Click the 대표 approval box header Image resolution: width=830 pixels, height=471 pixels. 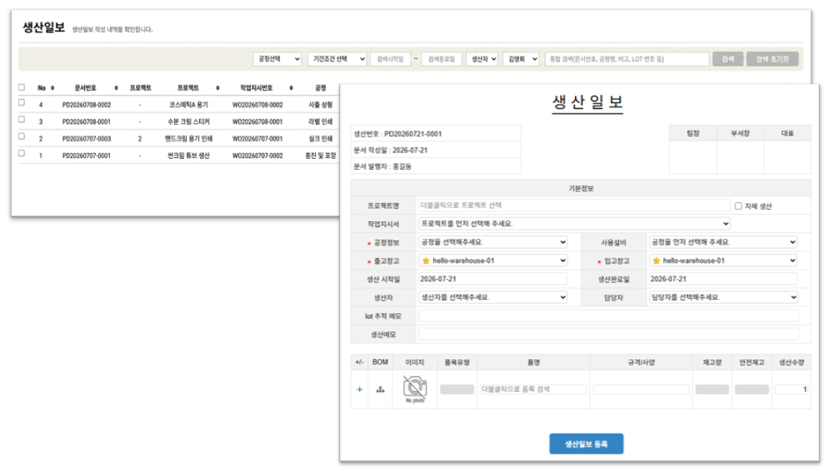click(787, 133)
